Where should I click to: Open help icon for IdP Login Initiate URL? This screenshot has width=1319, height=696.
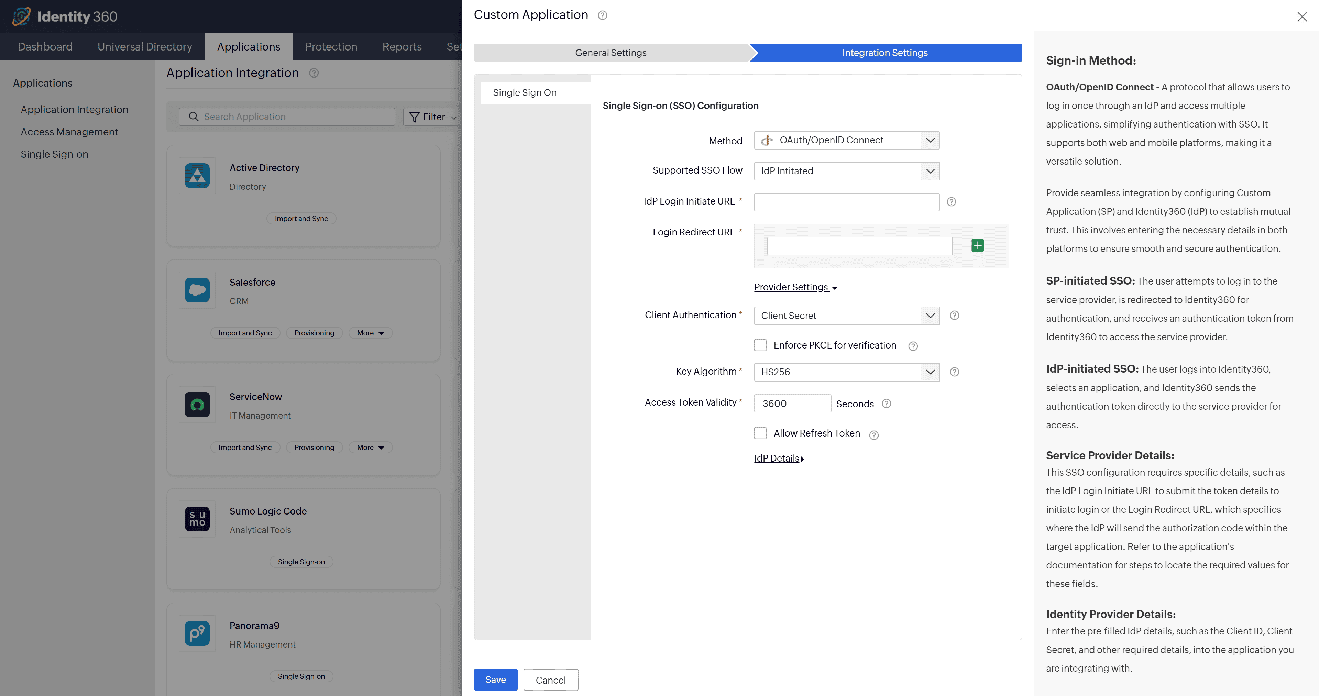point(952,202)
